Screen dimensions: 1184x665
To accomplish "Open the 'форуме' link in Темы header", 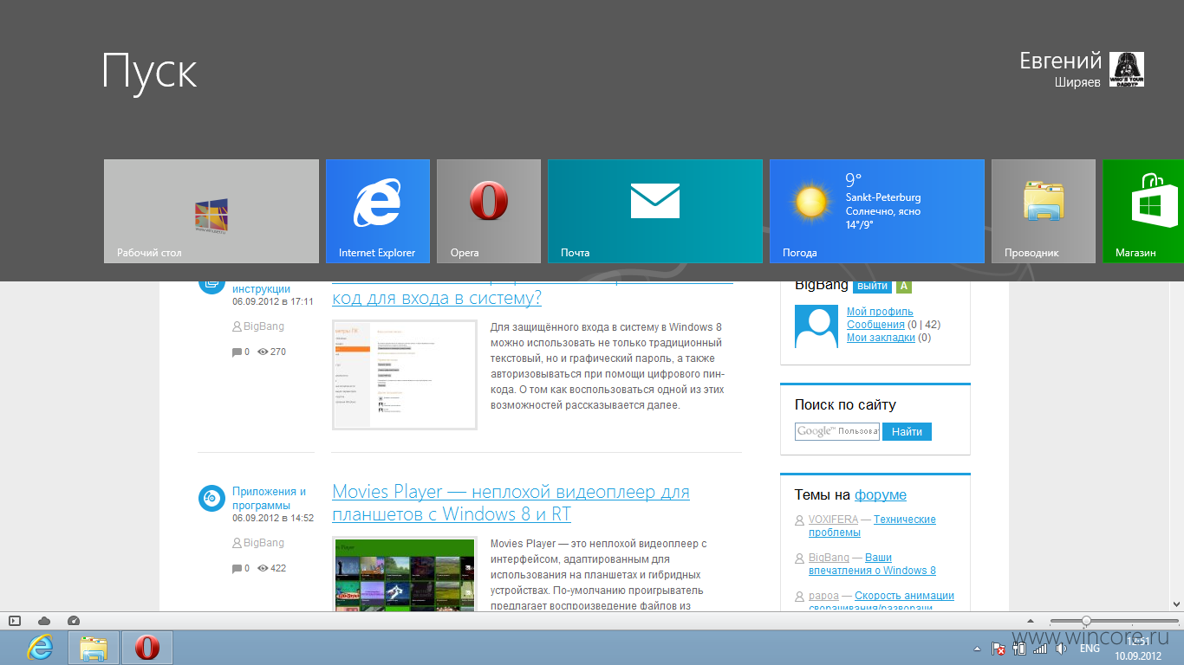I will point(881,495).
